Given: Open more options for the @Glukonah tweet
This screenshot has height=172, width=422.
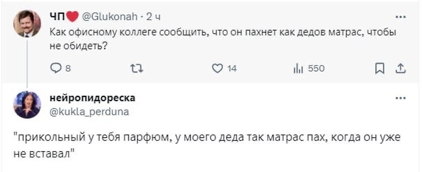Looking at the screenshot, I should point(399,16).
